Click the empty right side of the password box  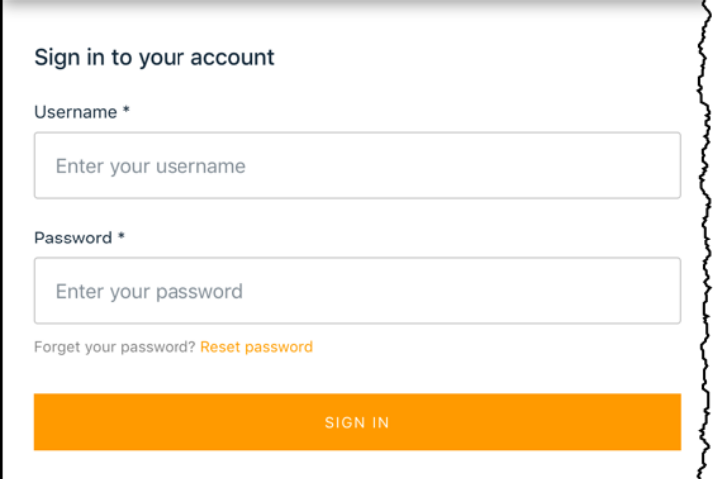click(558, 291)
